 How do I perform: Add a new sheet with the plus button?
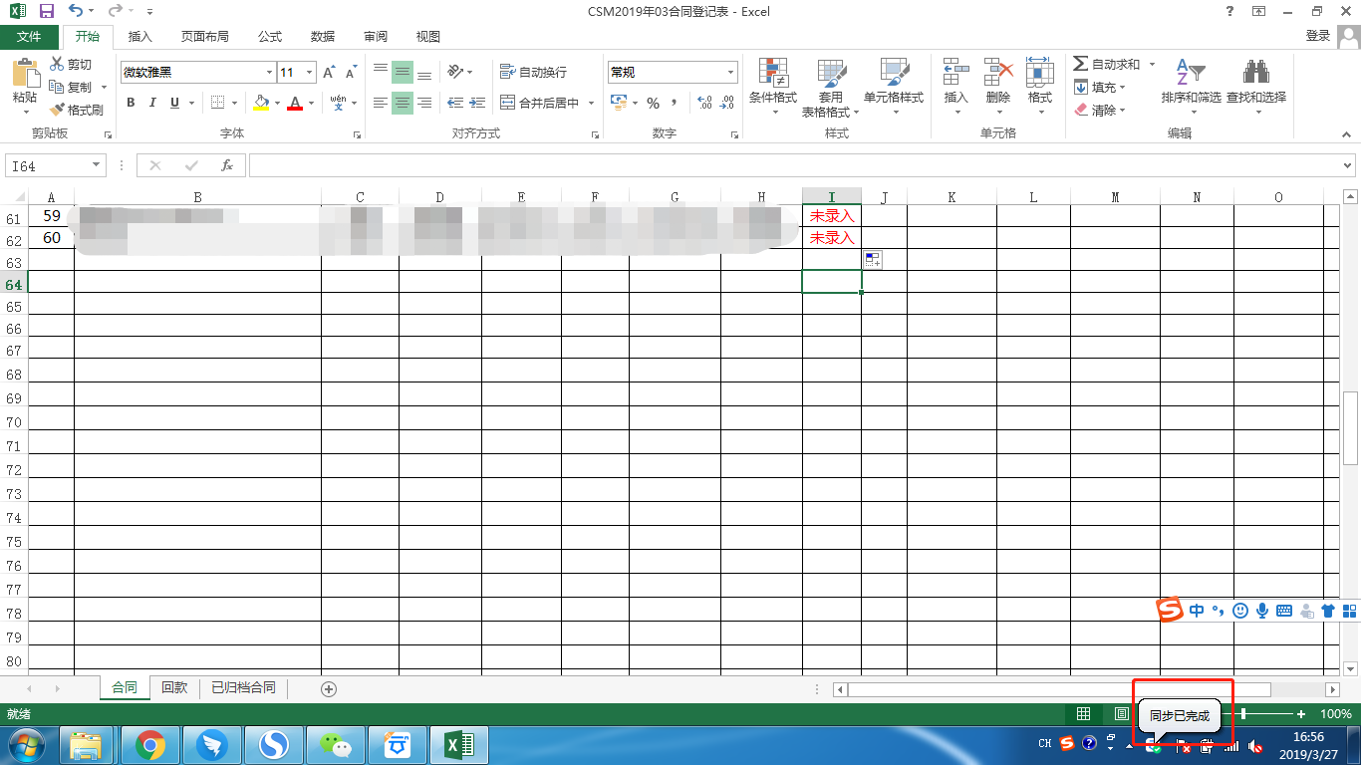pyautogui.click(x=329, y=688)
